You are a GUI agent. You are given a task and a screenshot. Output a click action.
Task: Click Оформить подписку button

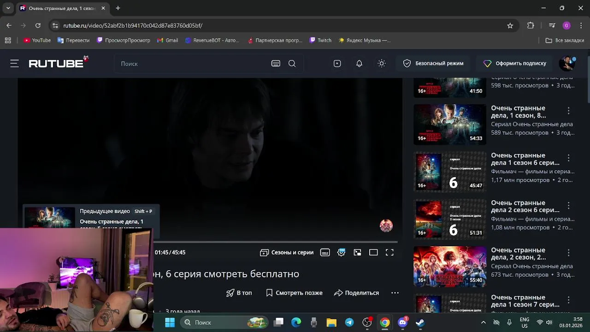(x=514, y=64)
